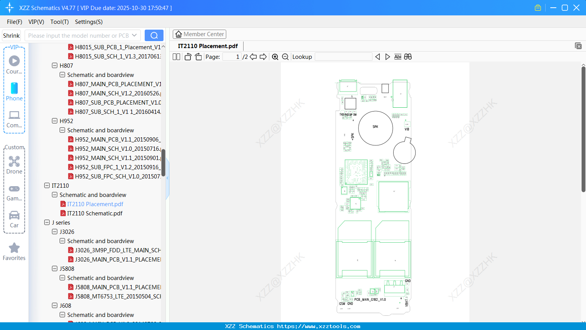Rotate the placement diagram clockwise

click(x=198, y=57)
